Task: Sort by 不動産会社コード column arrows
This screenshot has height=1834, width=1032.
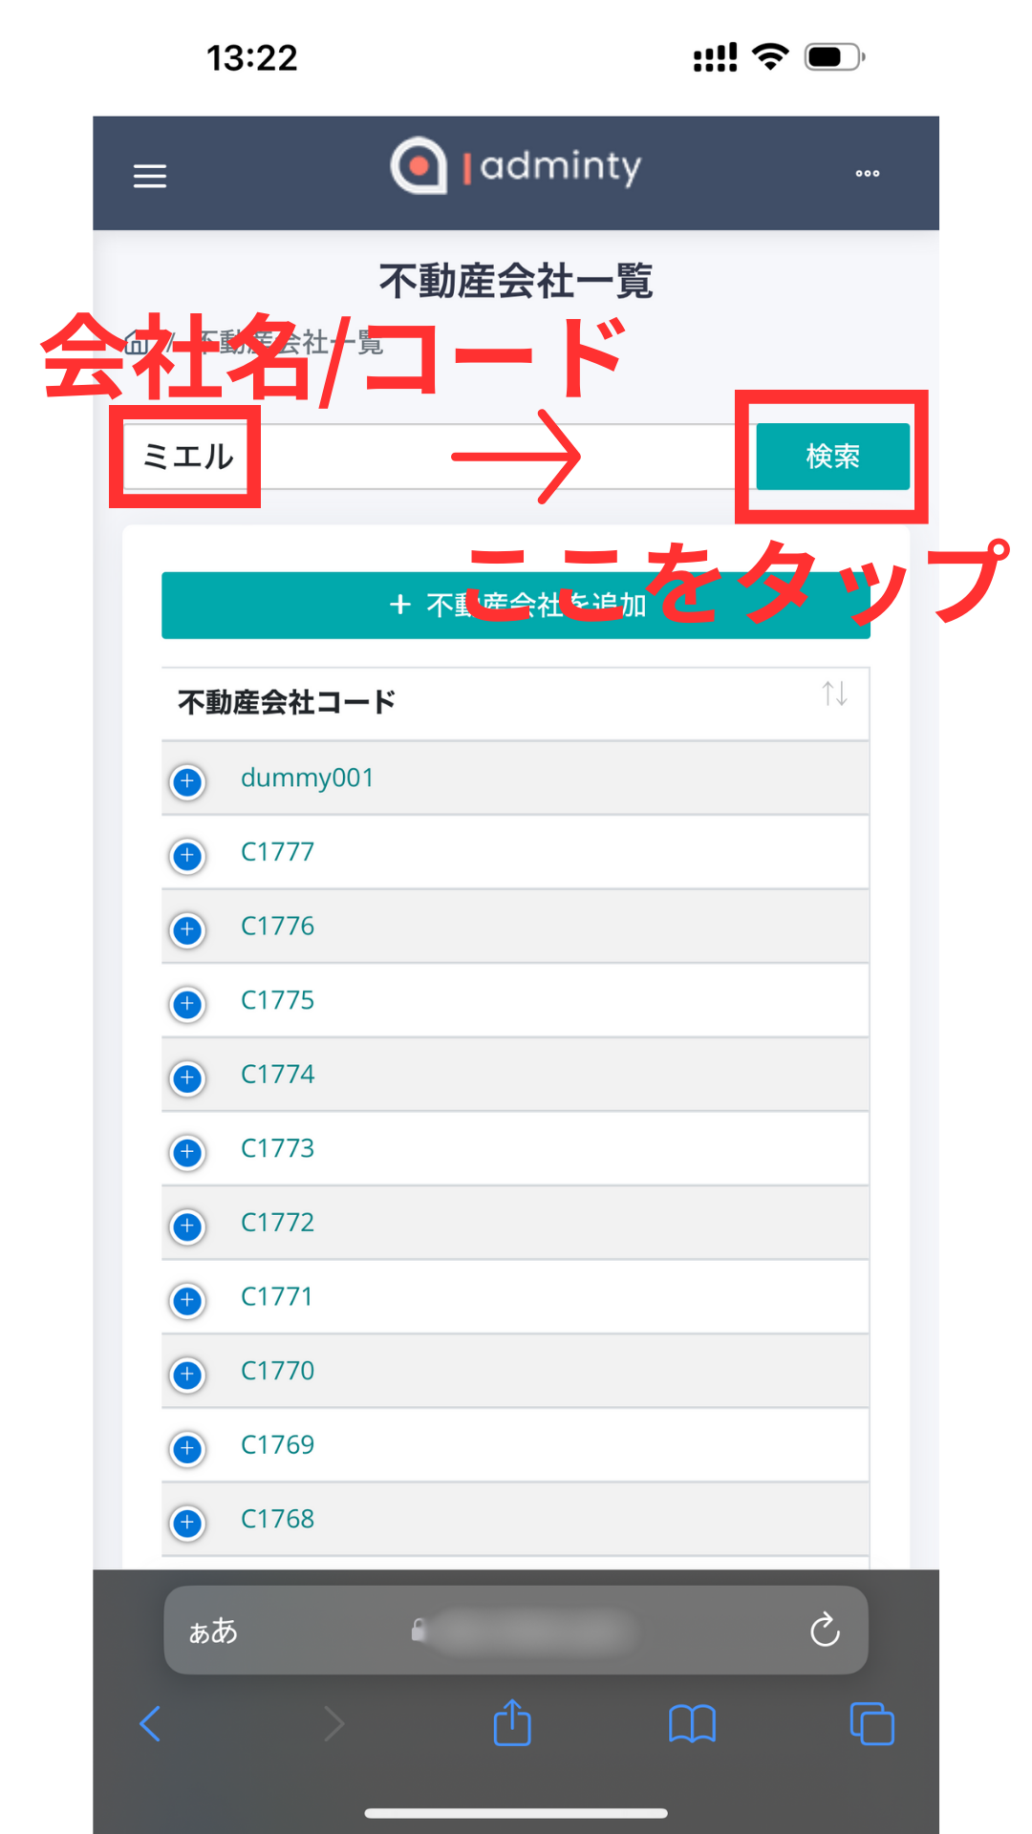Action: click(834, 693)
